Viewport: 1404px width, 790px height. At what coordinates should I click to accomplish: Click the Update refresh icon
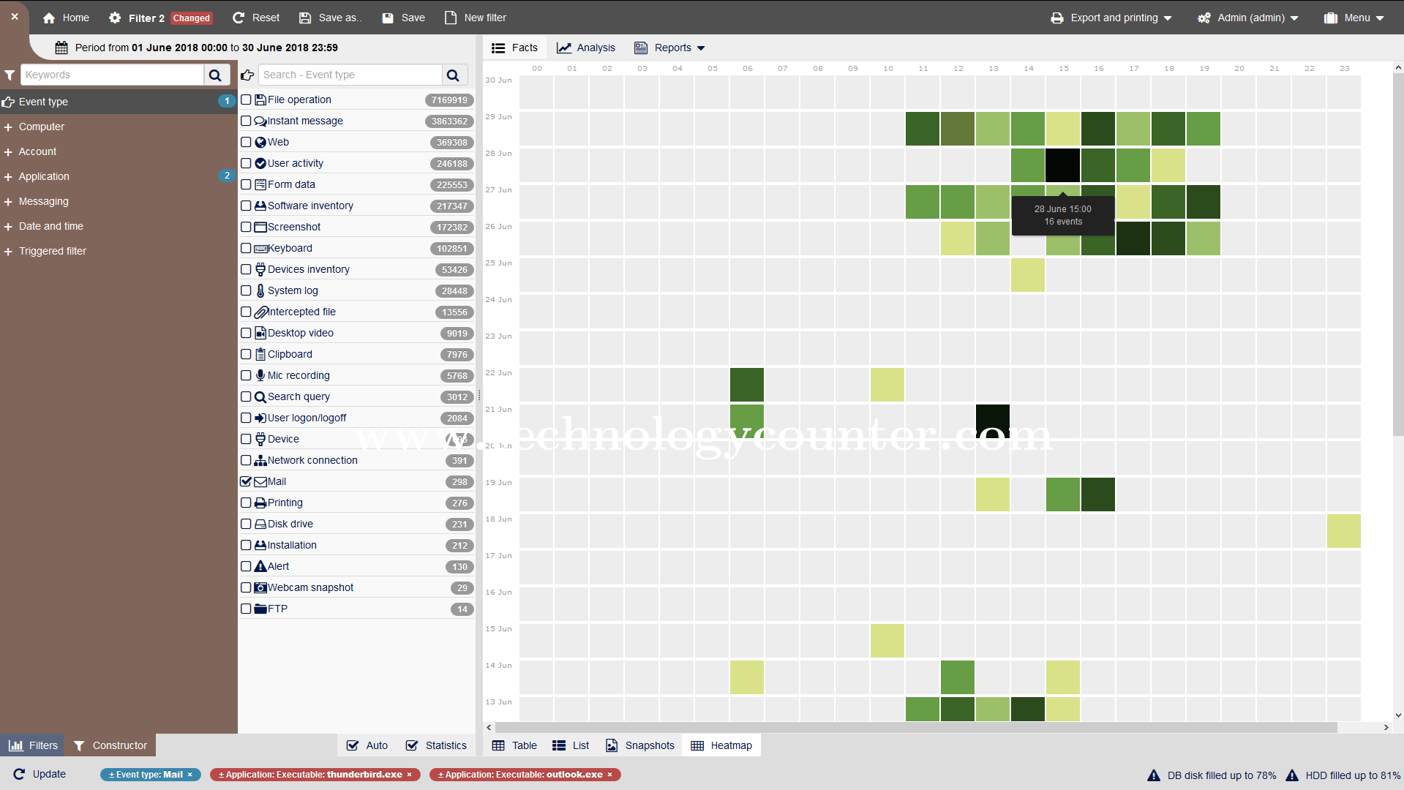coord(19,774)
